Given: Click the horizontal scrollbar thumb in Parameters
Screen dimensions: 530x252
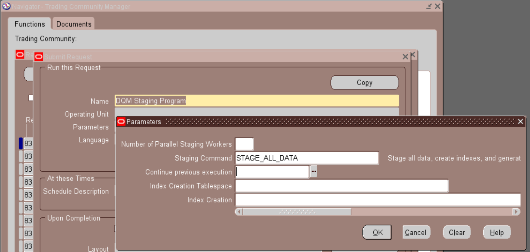Looking at the screenshot, I should pyautogui.click(x=297, y=212).
